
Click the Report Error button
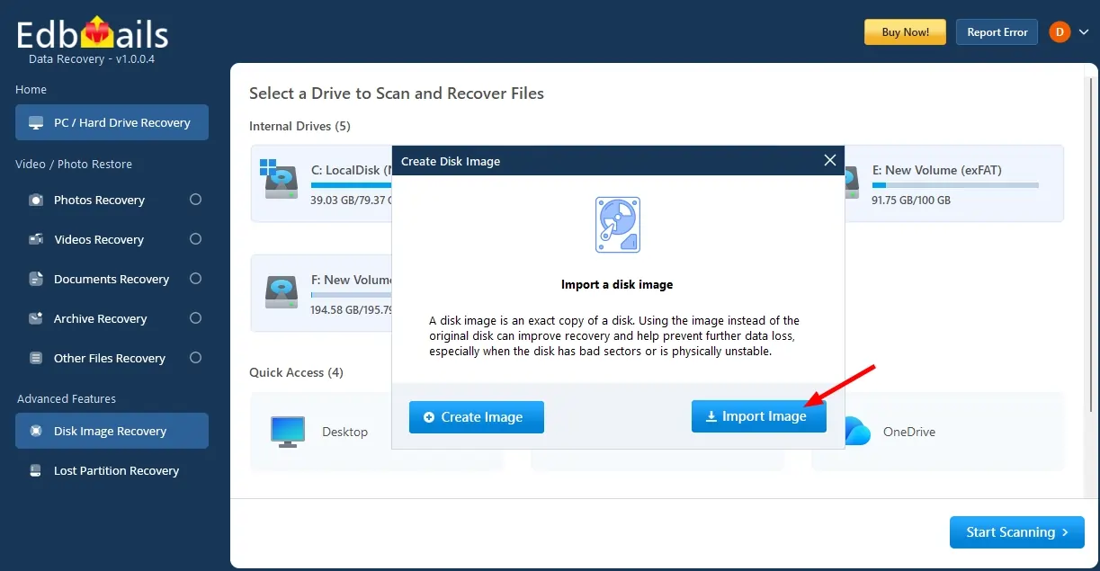tap(997, 31)
